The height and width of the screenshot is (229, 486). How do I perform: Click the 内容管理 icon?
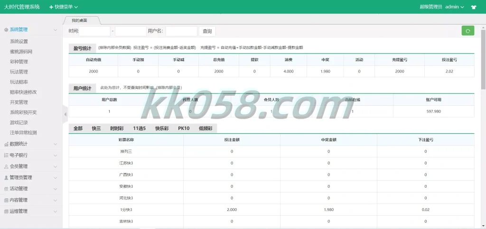pos(6,200)
